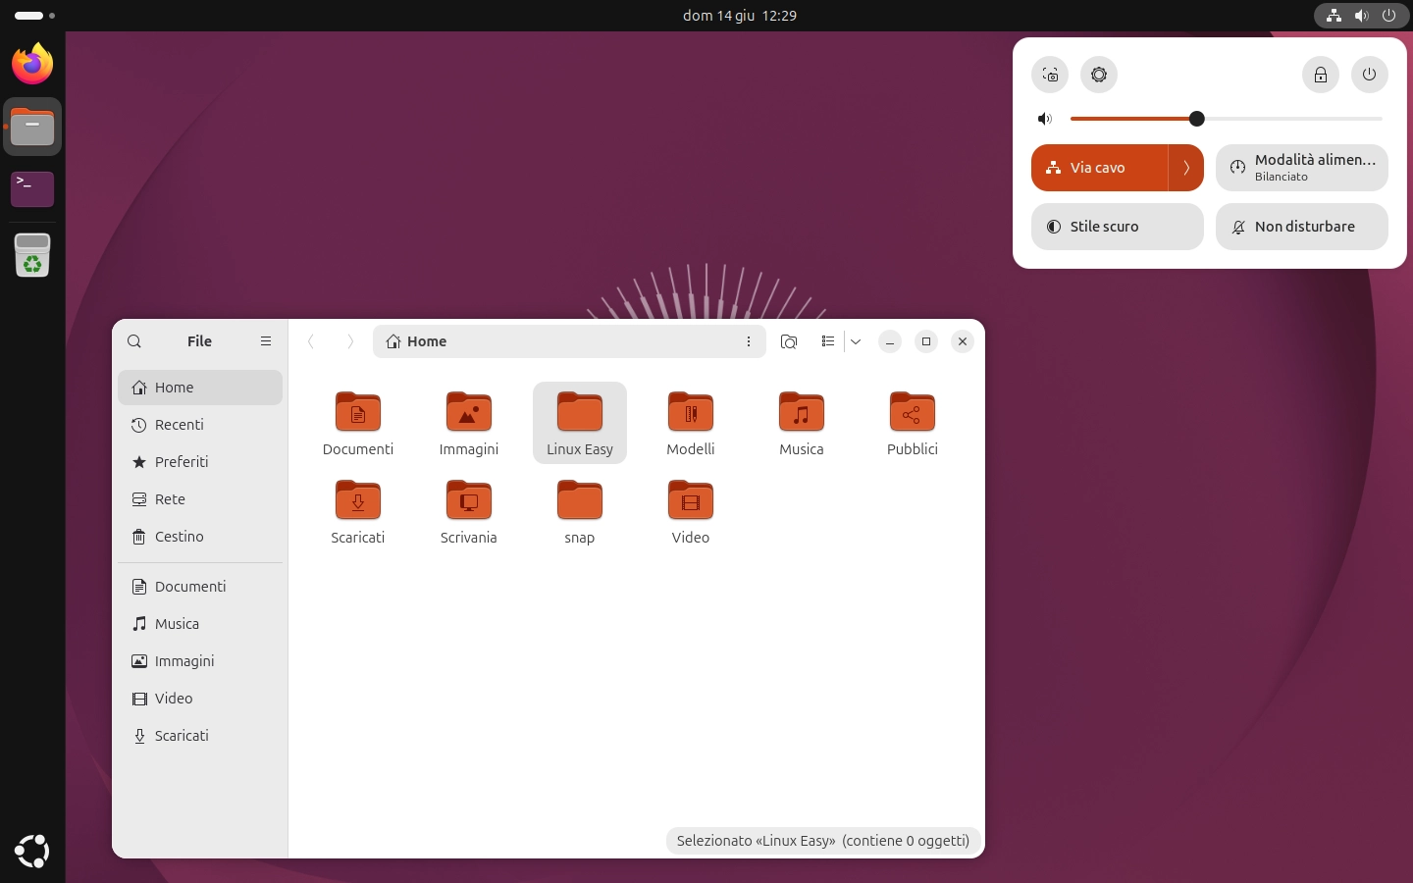Go back with the left arrow button

(x=311, y=341)
